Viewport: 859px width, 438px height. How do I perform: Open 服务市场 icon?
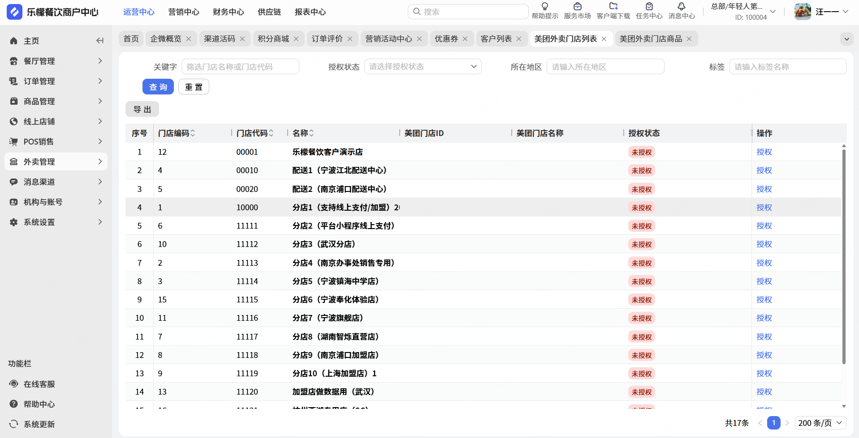578,6
